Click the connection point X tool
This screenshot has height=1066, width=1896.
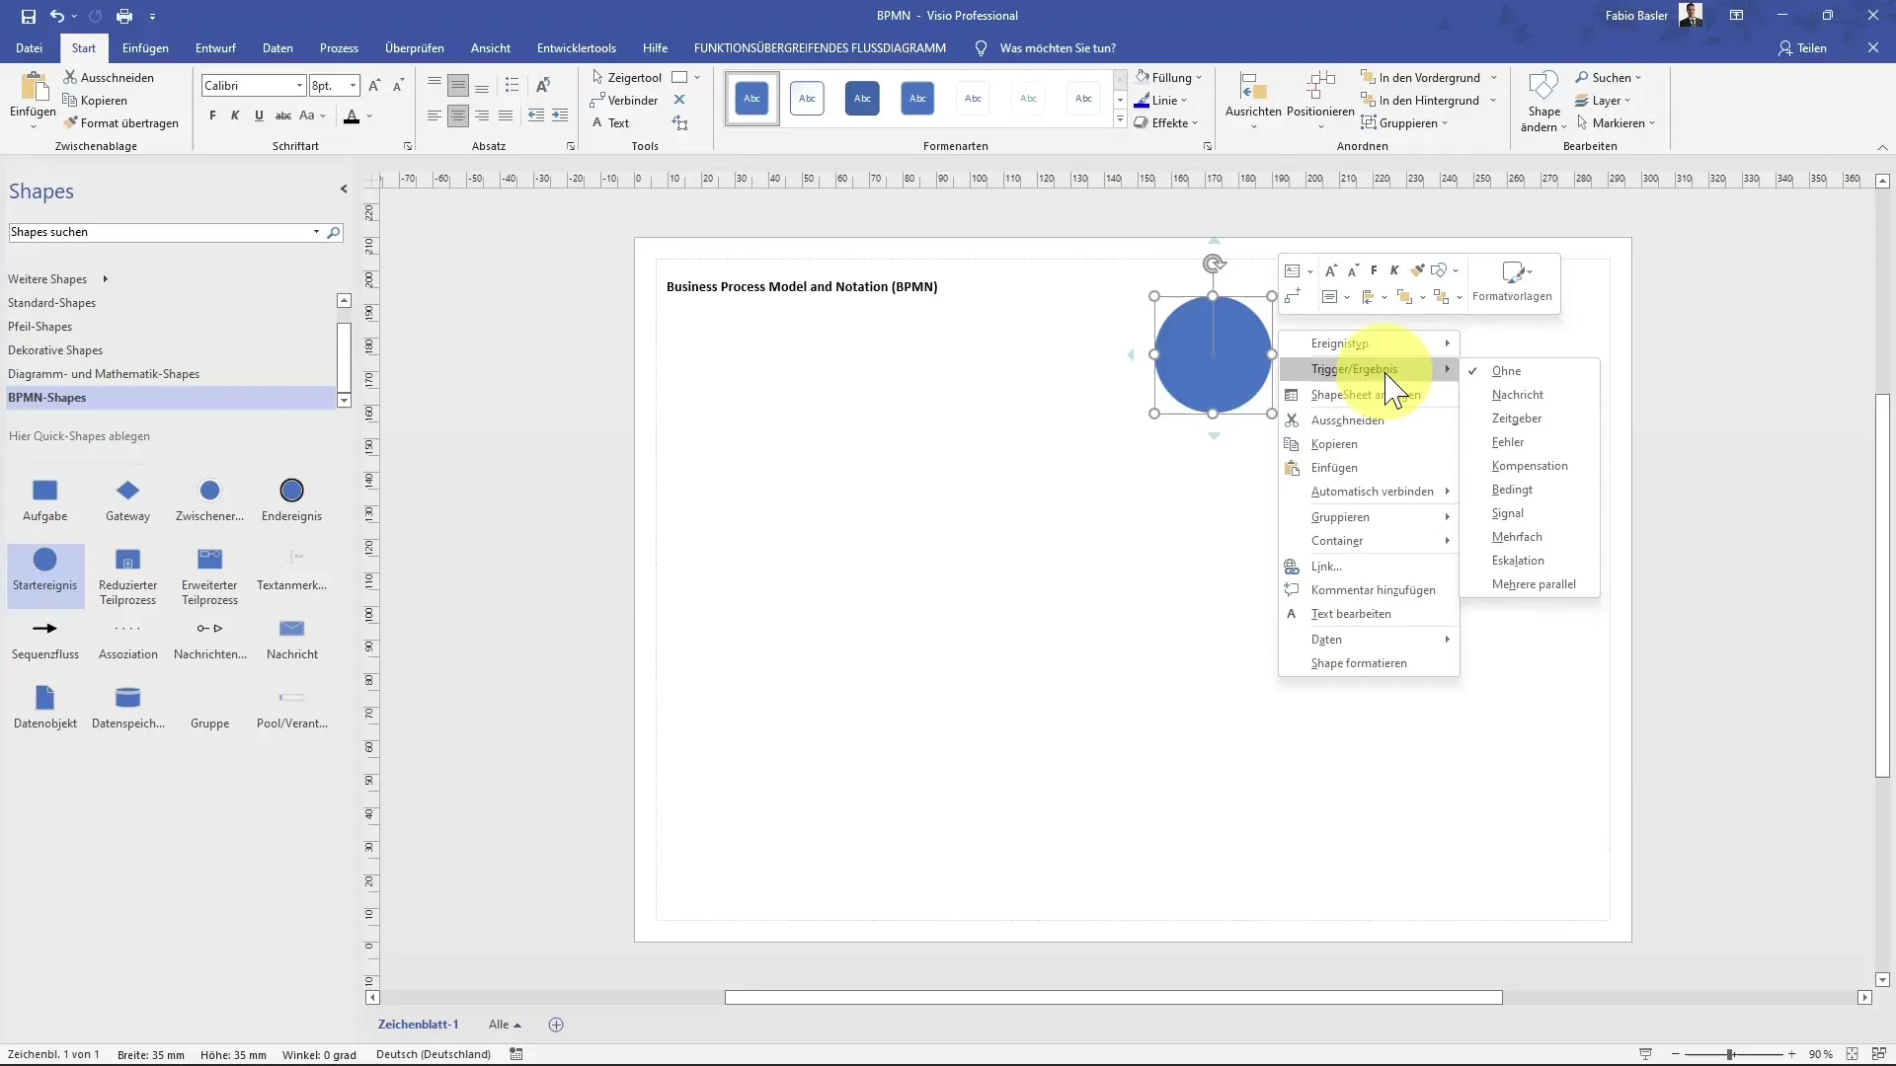pyautogui.click(x=679, y=100)
